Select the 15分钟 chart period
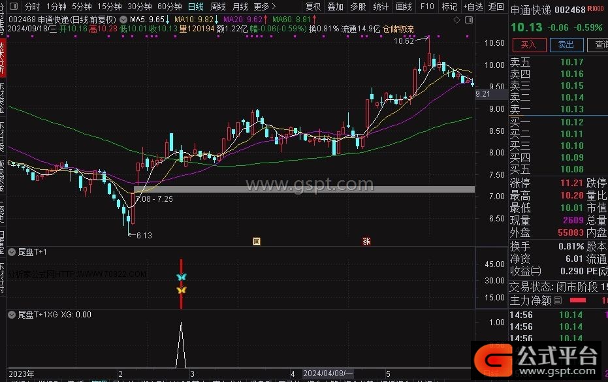 pos(109,7)
